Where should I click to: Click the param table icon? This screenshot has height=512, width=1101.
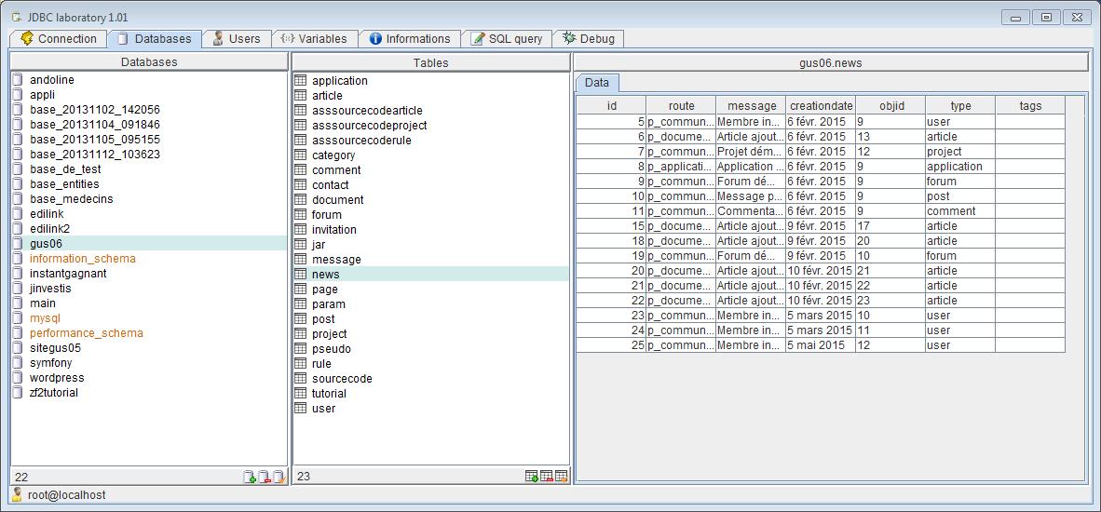301,303
